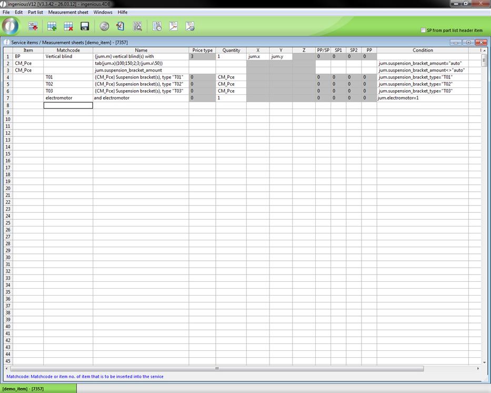Open the Windows menu
The image size is (491, 393).
(103, 12)
